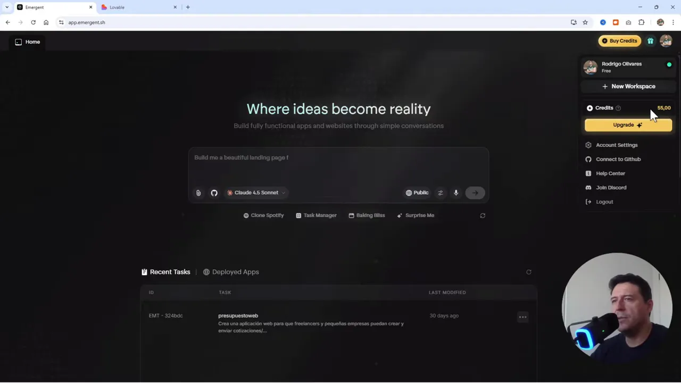Switch to the Lovable browser tab
681x383 pixels.
133,7
